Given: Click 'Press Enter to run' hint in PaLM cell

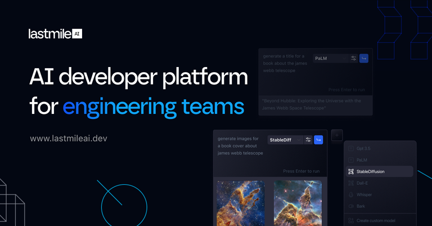Looking at the screenshot, I should 346,90.
